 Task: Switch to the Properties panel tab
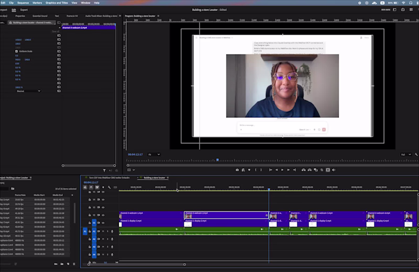coord(20,16)
